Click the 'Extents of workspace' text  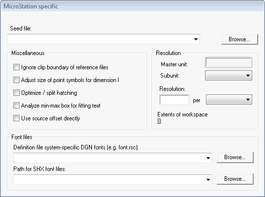click(182, 114)
